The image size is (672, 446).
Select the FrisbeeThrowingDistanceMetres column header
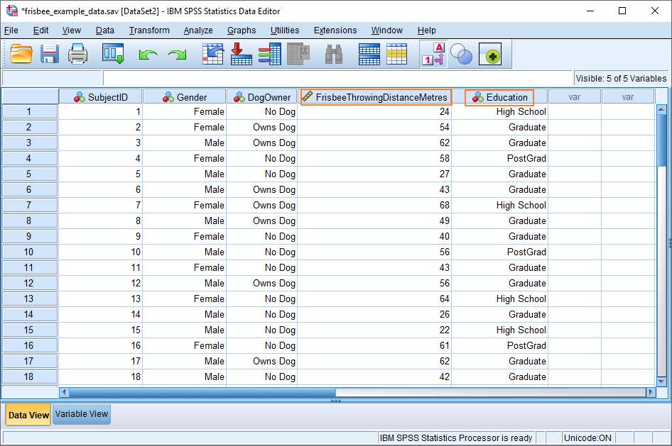pos(376,97)
